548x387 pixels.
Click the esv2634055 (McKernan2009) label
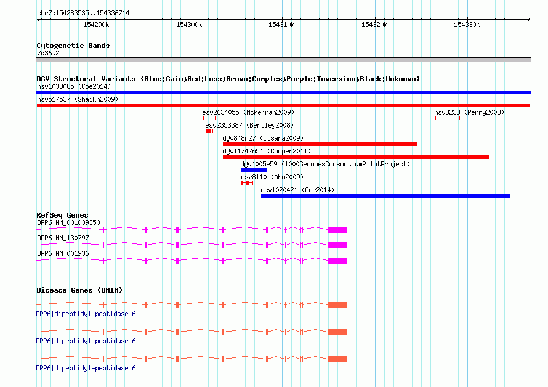[248, 112]
